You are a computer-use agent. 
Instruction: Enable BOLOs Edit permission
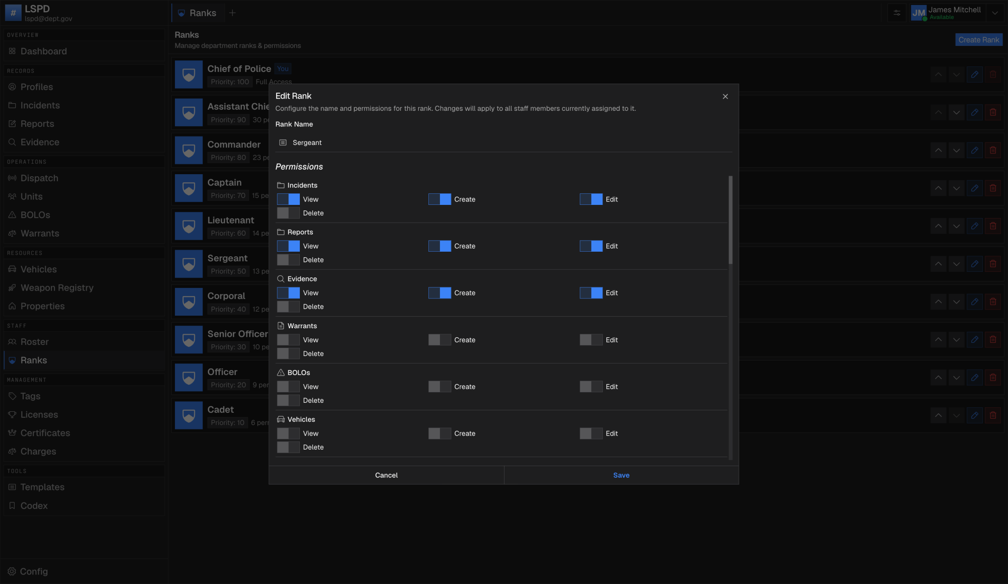coord(591,387)
